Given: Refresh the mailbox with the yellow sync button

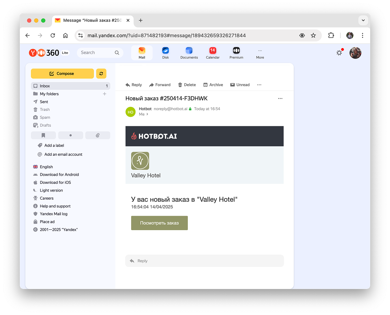Looking at the screenshot, I should (101, 73).
